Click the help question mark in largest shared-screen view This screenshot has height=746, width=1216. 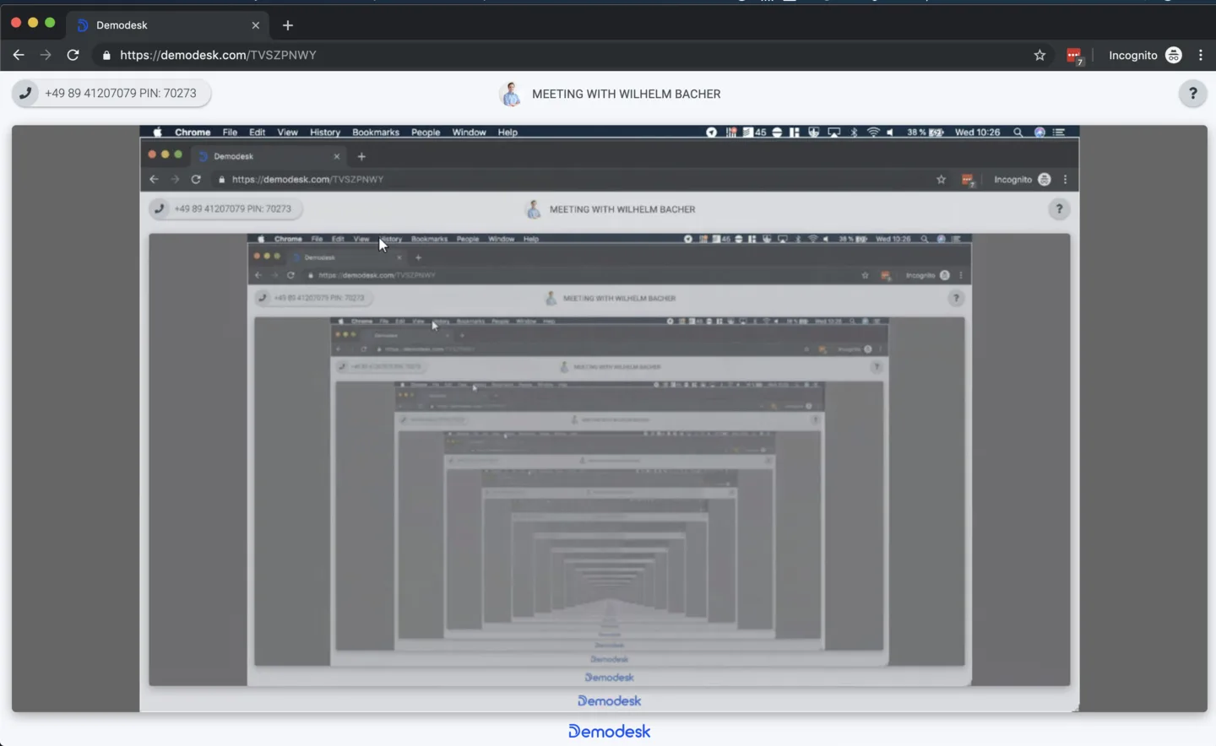[x=1059, y=209]
